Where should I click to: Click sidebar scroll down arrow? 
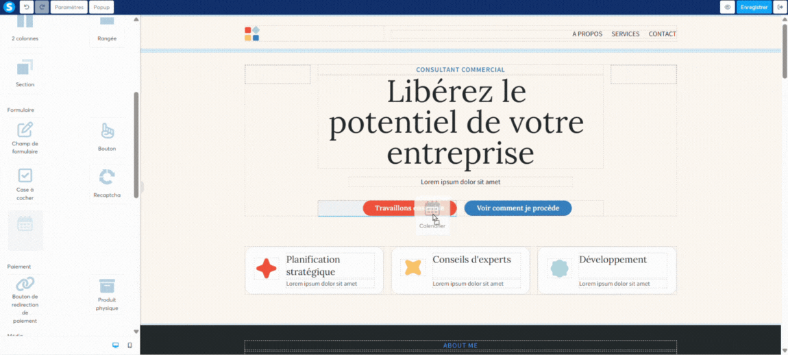pyautogui.click(x=136, y=332)
